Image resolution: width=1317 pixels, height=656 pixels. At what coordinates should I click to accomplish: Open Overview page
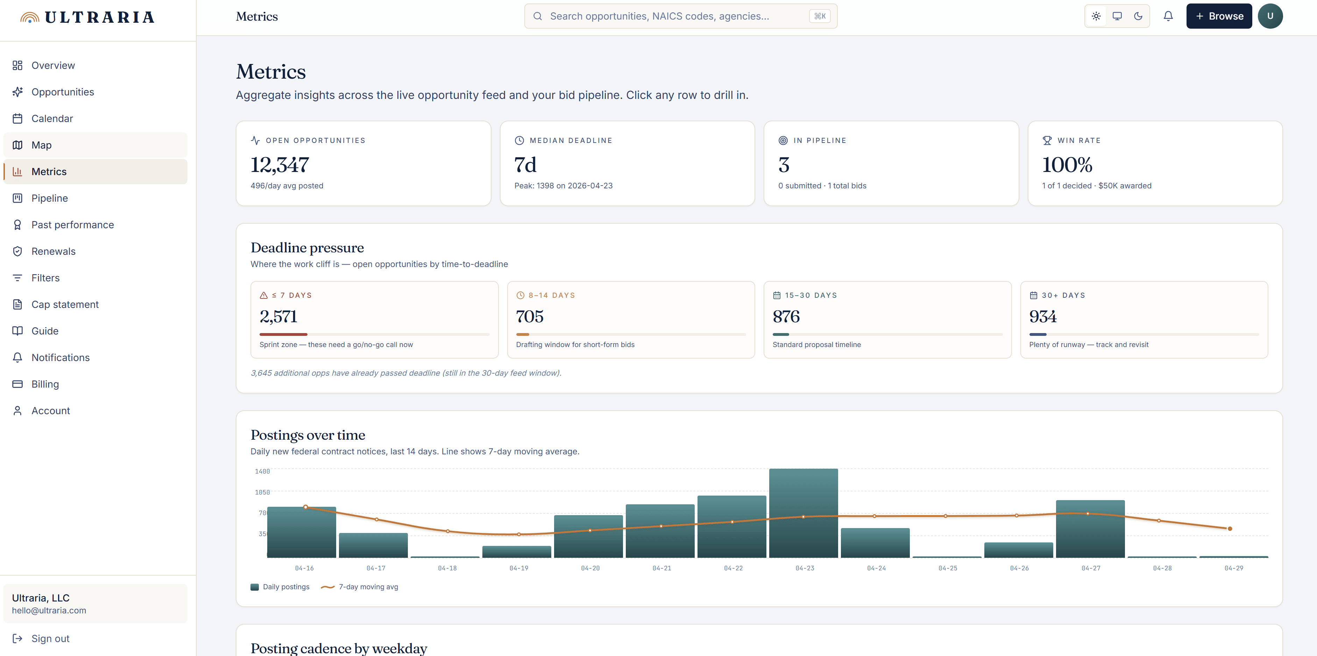(95, 65)
